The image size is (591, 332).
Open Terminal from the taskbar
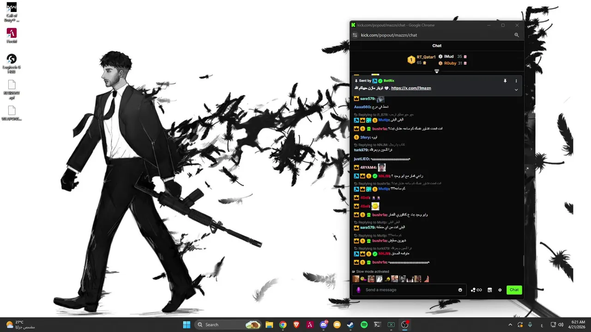click(377, 325)
